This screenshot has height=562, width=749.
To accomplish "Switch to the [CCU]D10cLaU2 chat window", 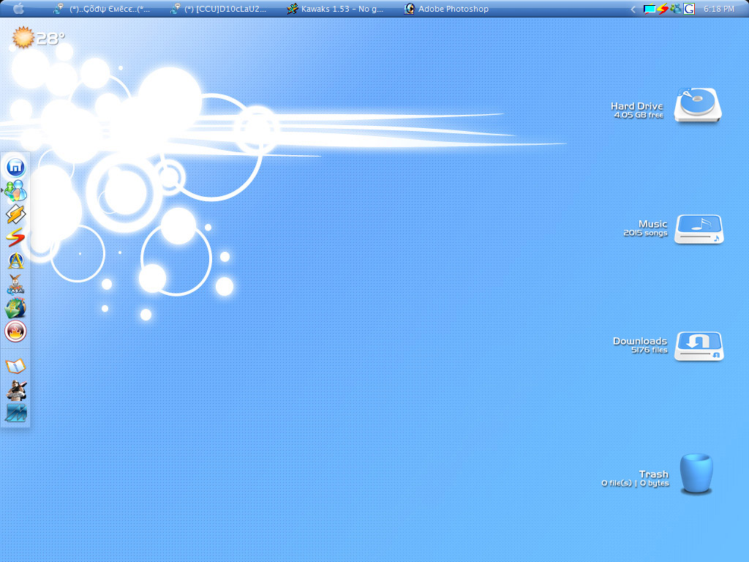I will (x=218, y=9).
